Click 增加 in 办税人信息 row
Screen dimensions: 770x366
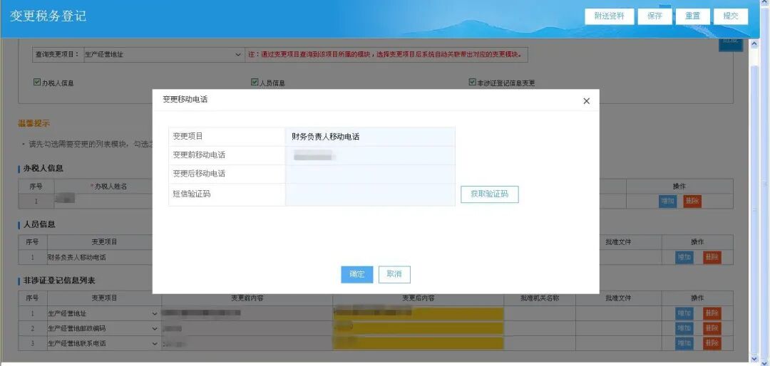point(667,201)
